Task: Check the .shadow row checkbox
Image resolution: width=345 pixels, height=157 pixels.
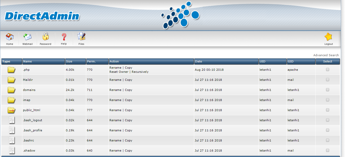Action: (x=327, y=150)
